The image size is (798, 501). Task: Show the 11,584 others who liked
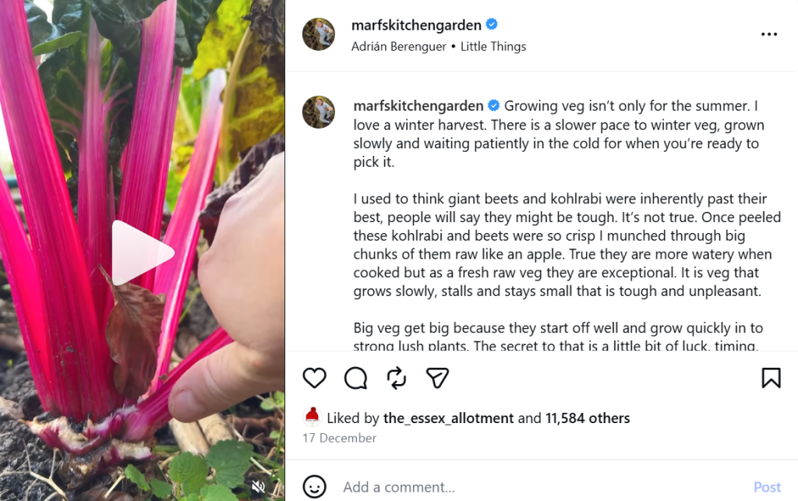click(588, 418)
